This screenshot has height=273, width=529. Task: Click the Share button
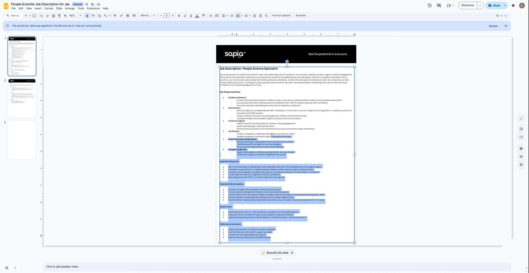click(494, 5)
